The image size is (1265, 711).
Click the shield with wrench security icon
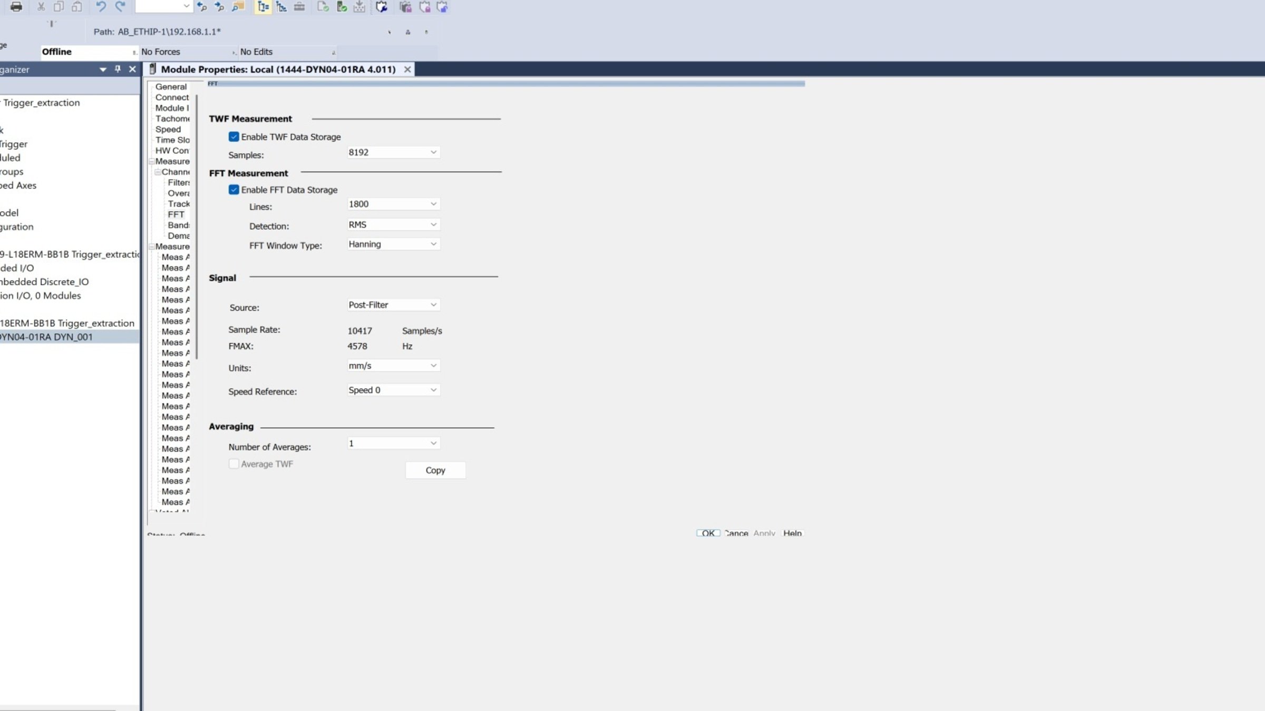(x=382, y=7)
